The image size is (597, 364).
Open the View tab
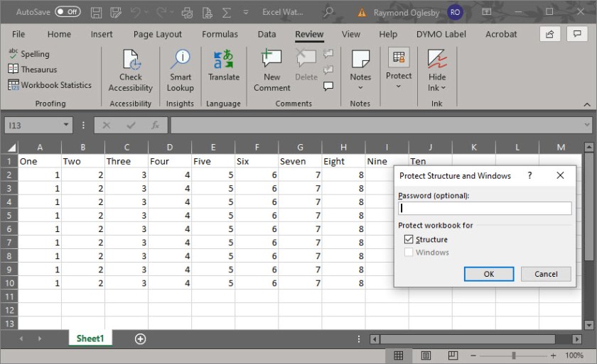pos(350,34)
